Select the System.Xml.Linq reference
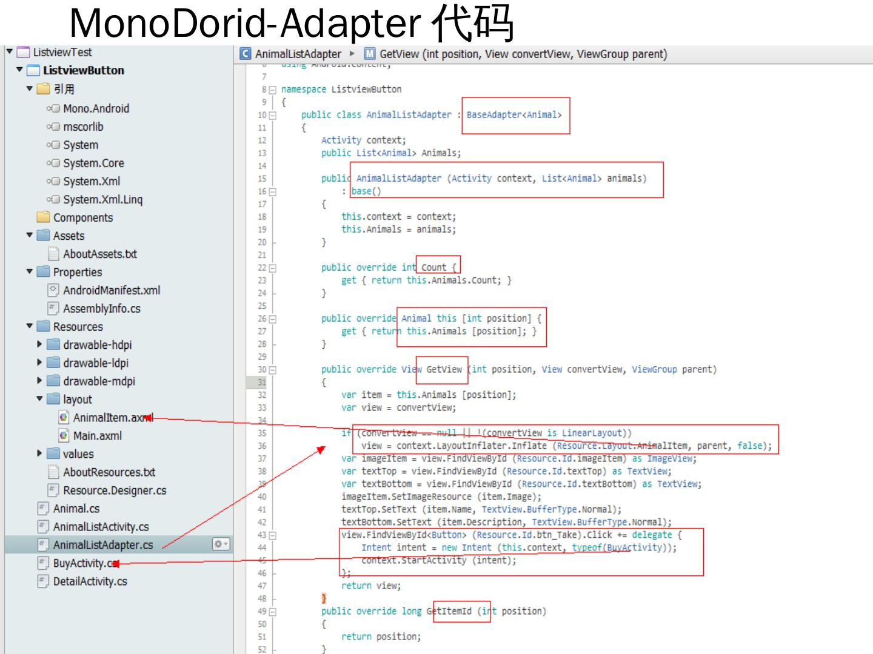873x654 pixels. [103, 199]
